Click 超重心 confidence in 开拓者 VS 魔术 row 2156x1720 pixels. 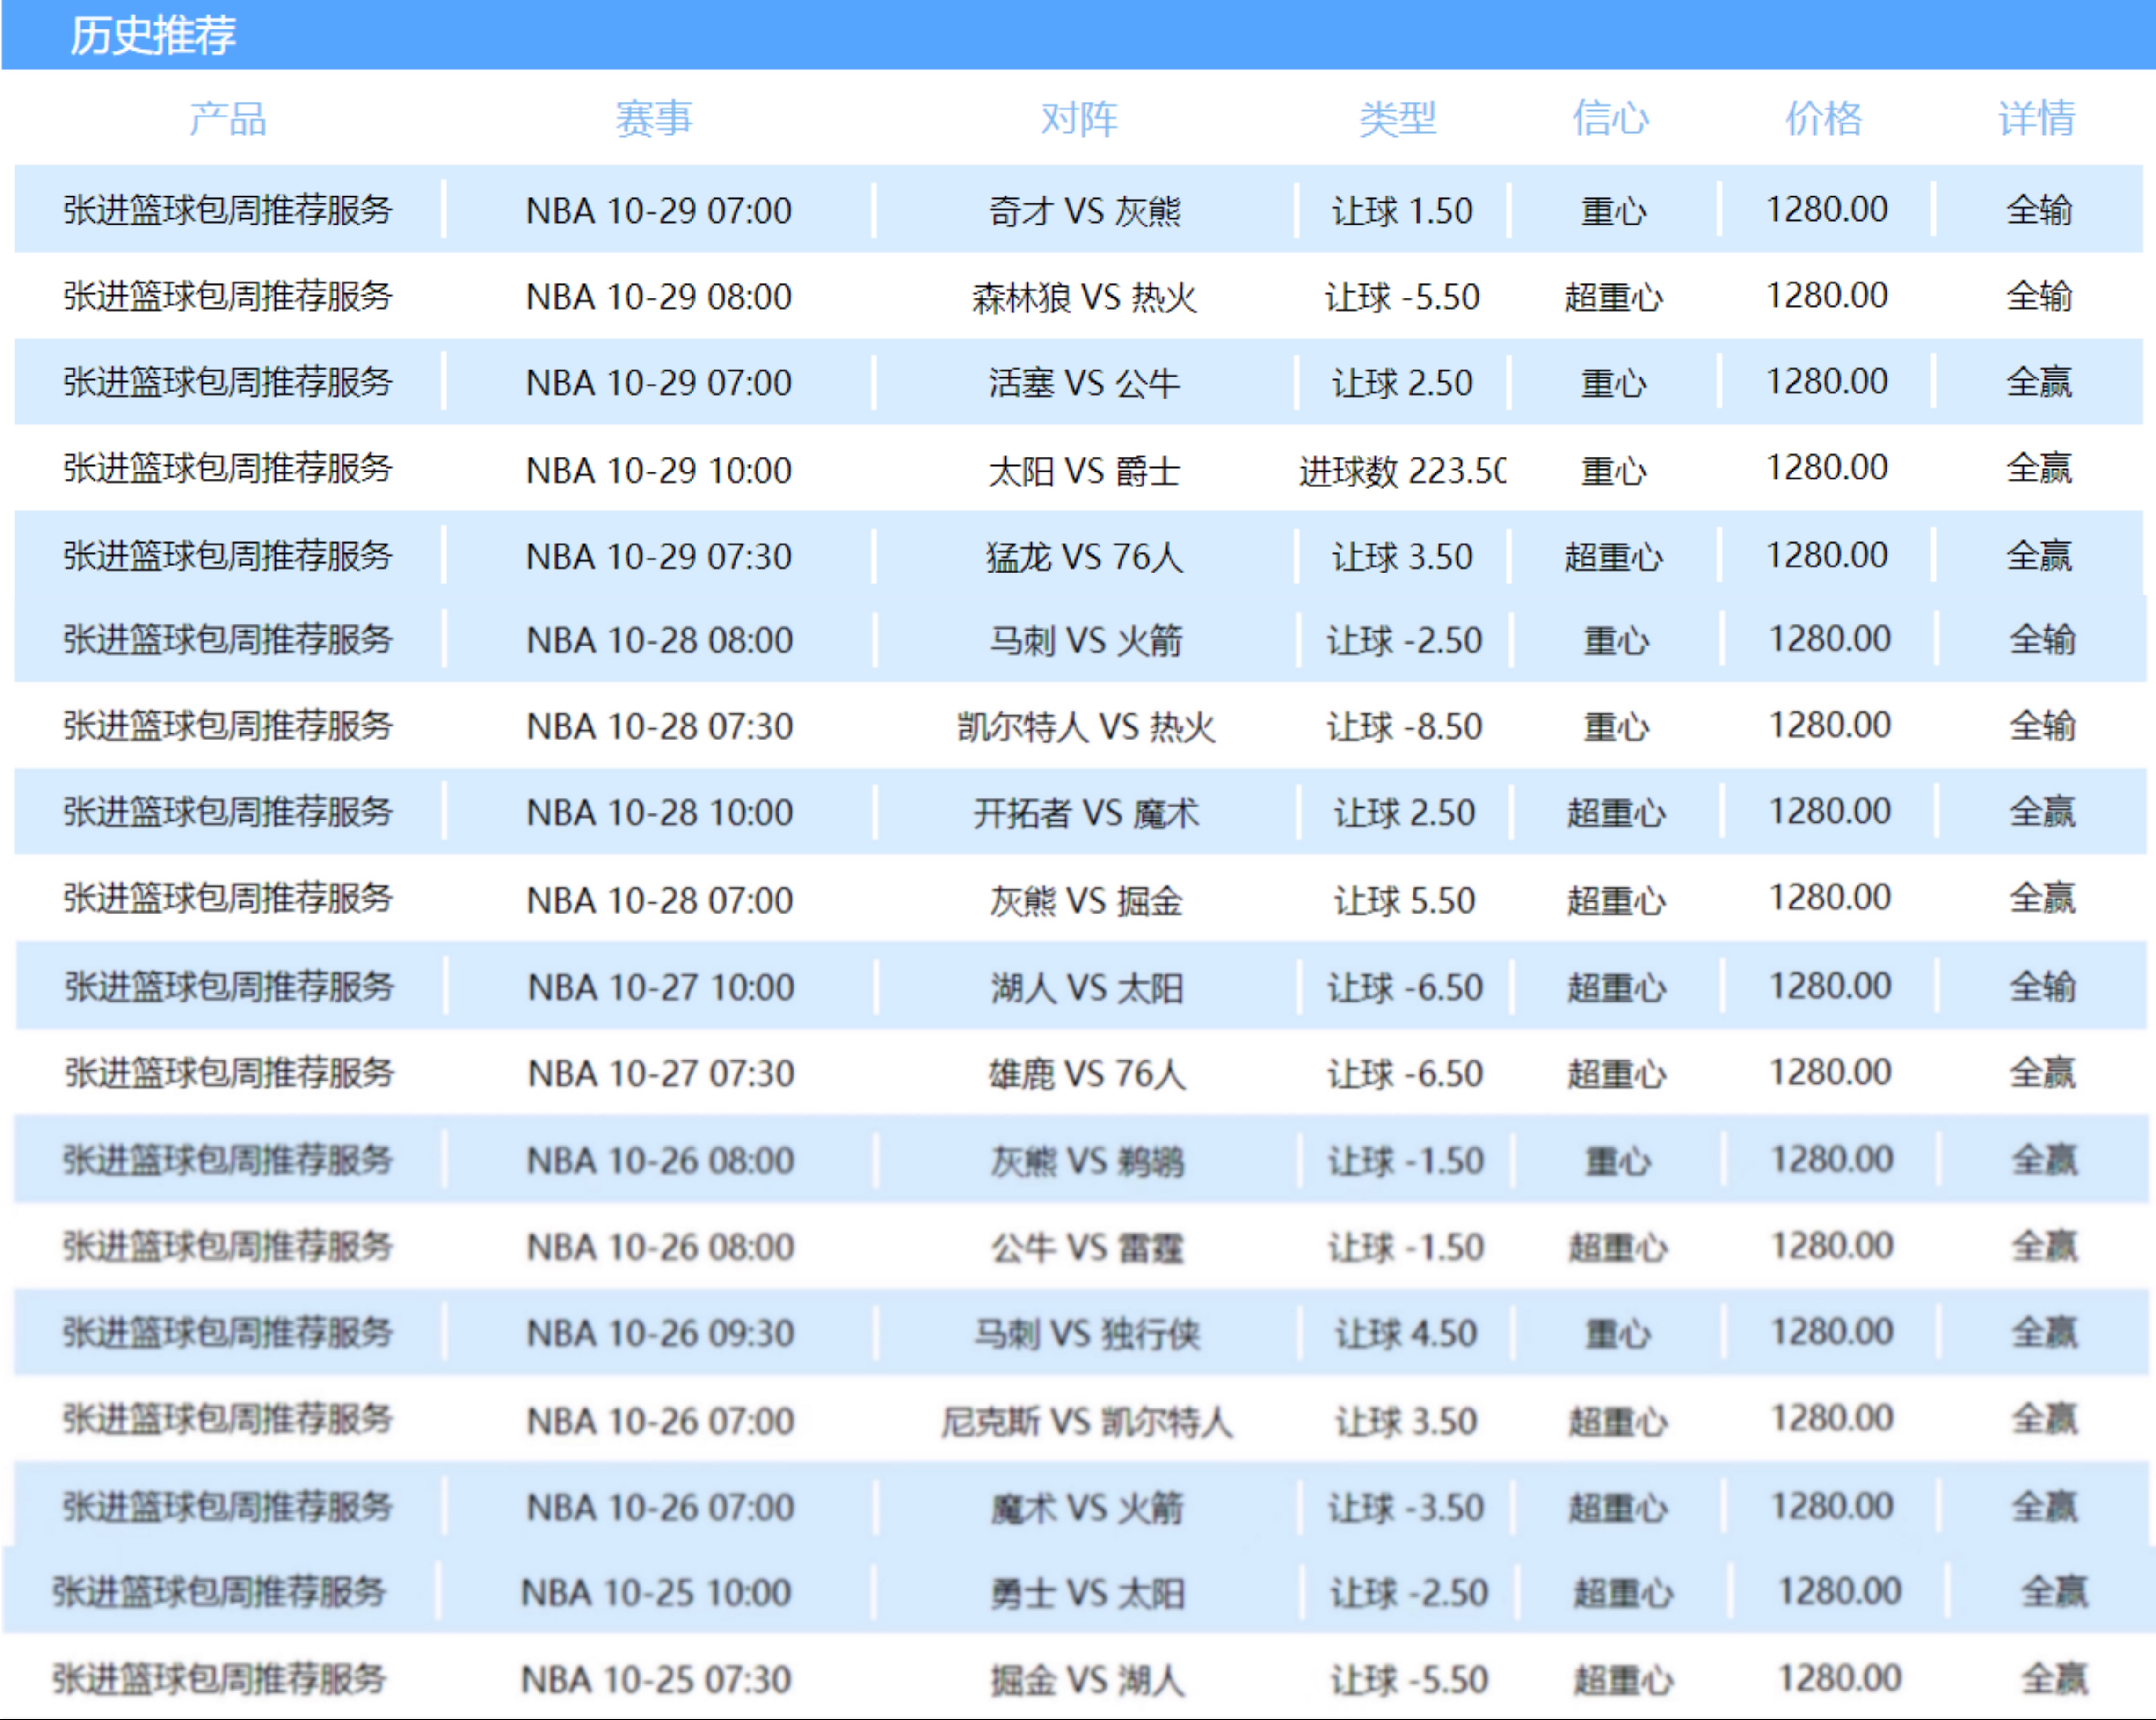point(1616,814)
